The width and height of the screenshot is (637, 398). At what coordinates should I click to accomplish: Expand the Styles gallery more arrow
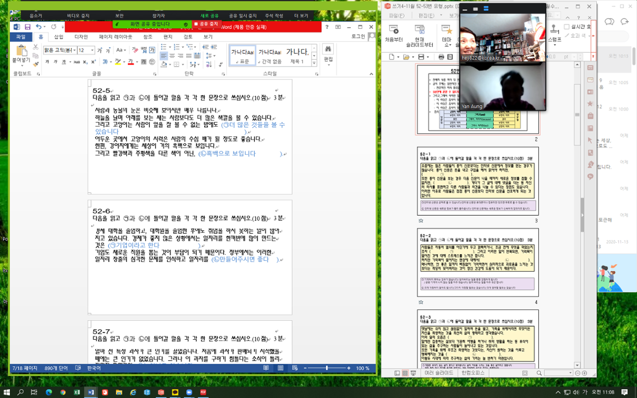[314, 63]
